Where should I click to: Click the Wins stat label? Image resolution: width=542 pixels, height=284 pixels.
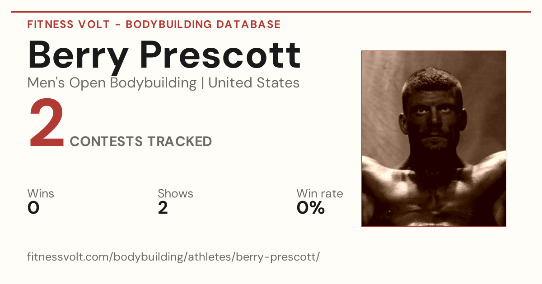41,193
